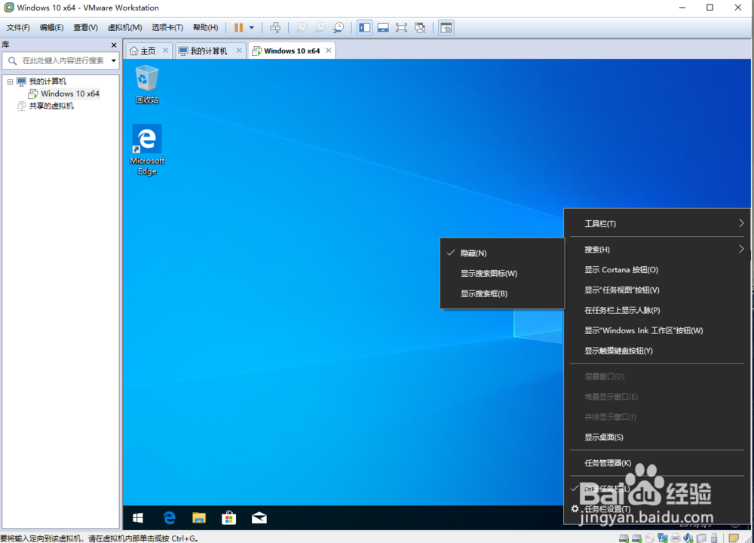This screenshot has width=754, height=543.
Task: Select Windows 10 x64 in library tree
Action: tap(69, 94)
